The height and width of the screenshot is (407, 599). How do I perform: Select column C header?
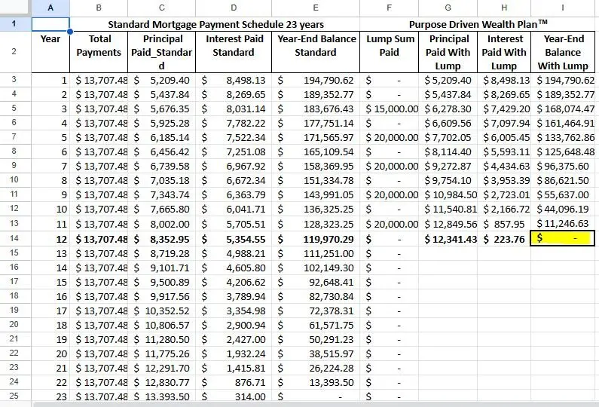161,8
